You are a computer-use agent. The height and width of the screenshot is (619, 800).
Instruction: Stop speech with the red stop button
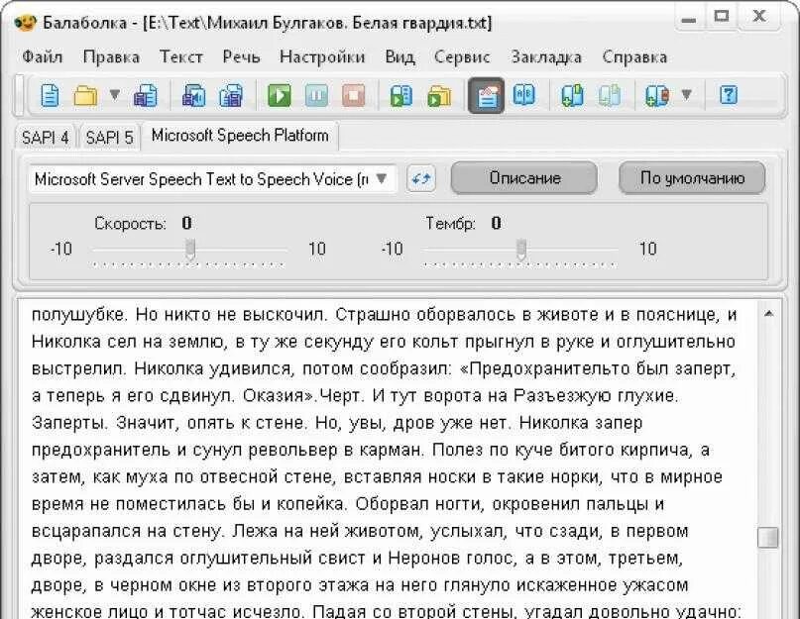354,95
